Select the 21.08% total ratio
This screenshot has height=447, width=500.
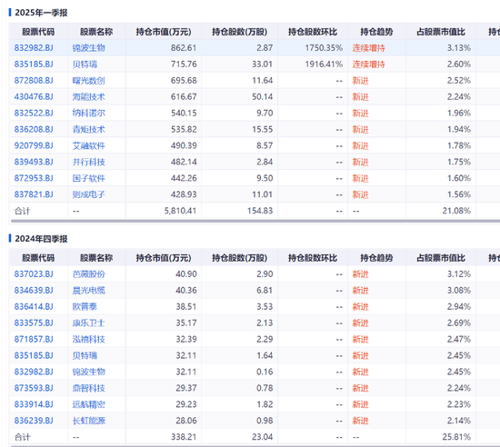point(456,210)
